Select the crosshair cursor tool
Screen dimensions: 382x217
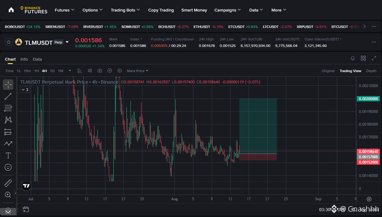(x=8, y=84)
